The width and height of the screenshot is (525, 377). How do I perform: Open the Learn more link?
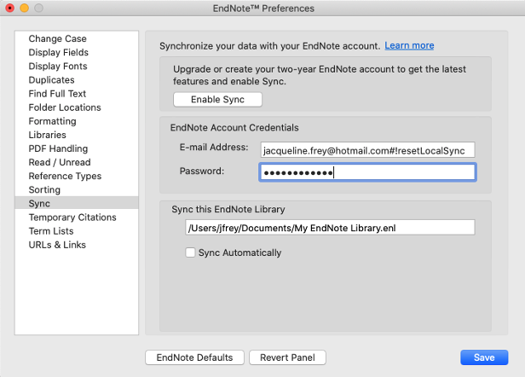409,45
